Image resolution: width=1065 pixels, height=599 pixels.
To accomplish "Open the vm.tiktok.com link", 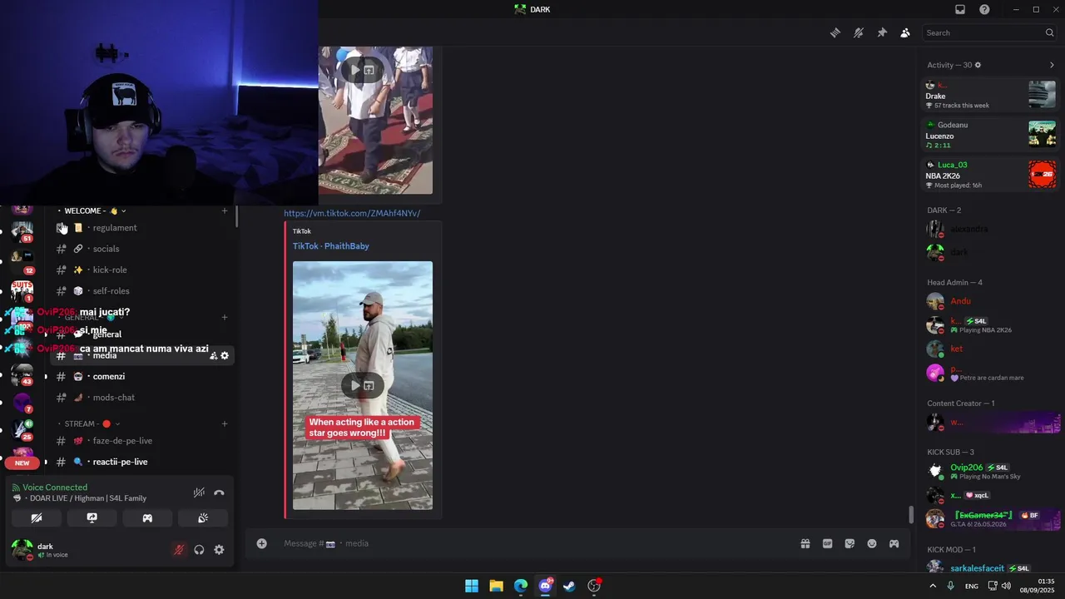I will click(352, 213).
